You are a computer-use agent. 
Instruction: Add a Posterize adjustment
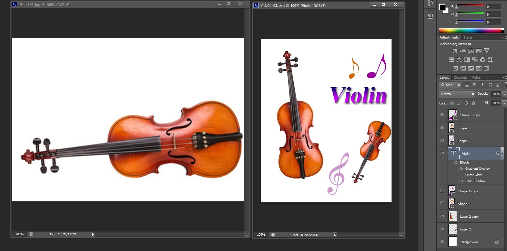[x=463, y=69]
